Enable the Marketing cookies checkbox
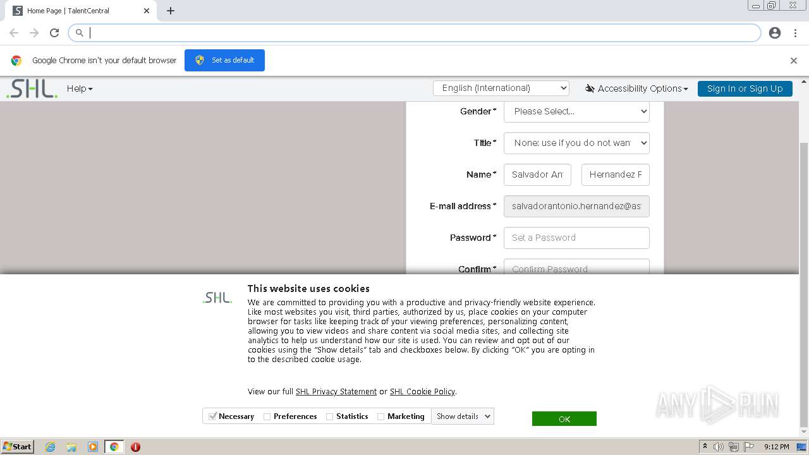 [380, 417]
